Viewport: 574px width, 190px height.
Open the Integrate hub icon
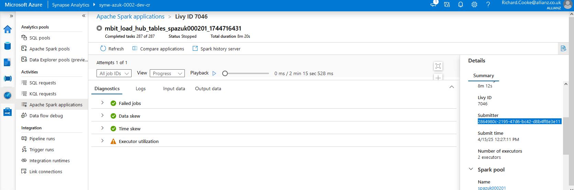[8, 79]
